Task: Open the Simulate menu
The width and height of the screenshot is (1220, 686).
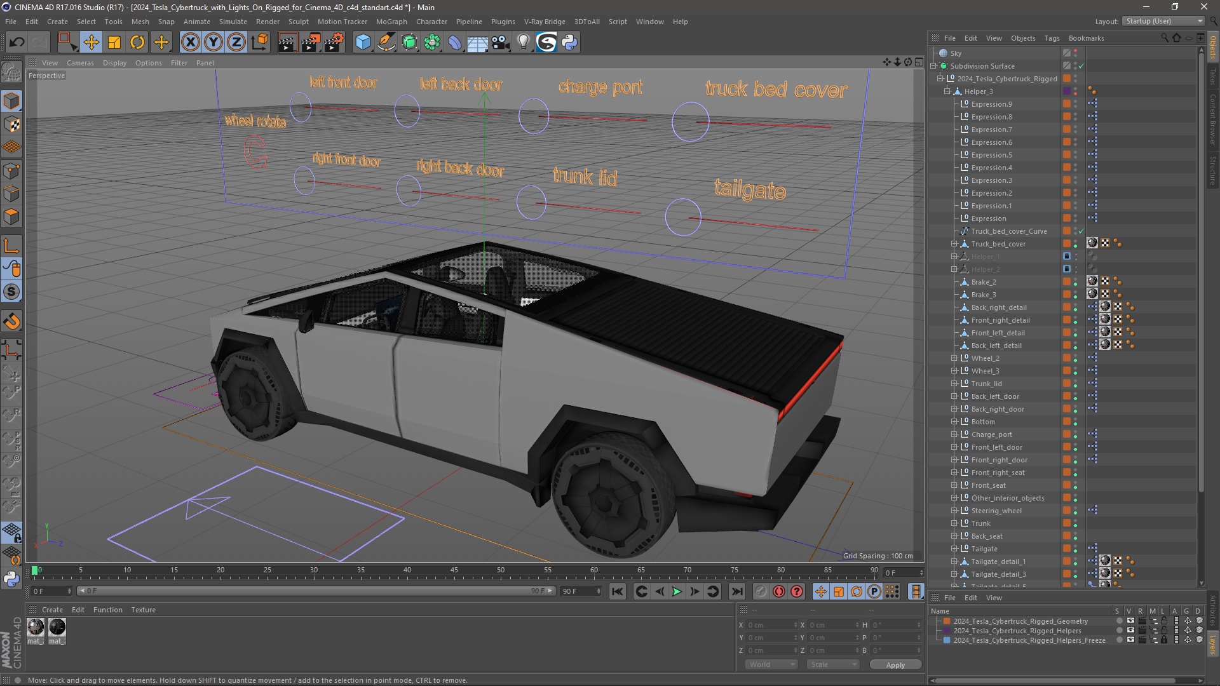Action: click(x=233, y=22)
